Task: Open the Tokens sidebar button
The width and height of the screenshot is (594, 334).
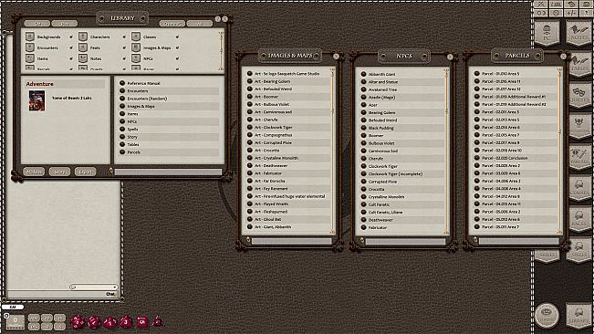Action: (x=547, y=315)
